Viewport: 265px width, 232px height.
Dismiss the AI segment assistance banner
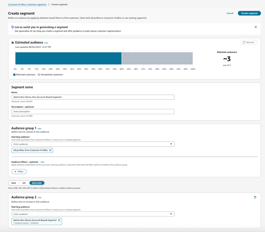tap(256, 27)
